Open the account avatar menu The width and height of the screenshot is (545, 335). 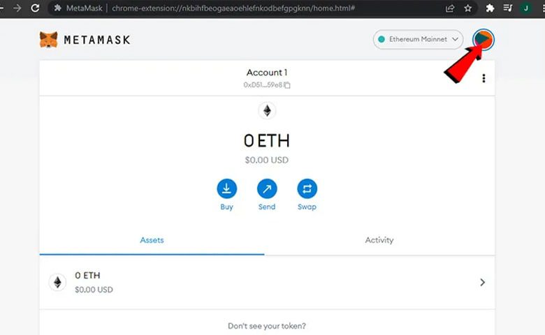pos(483,40)
